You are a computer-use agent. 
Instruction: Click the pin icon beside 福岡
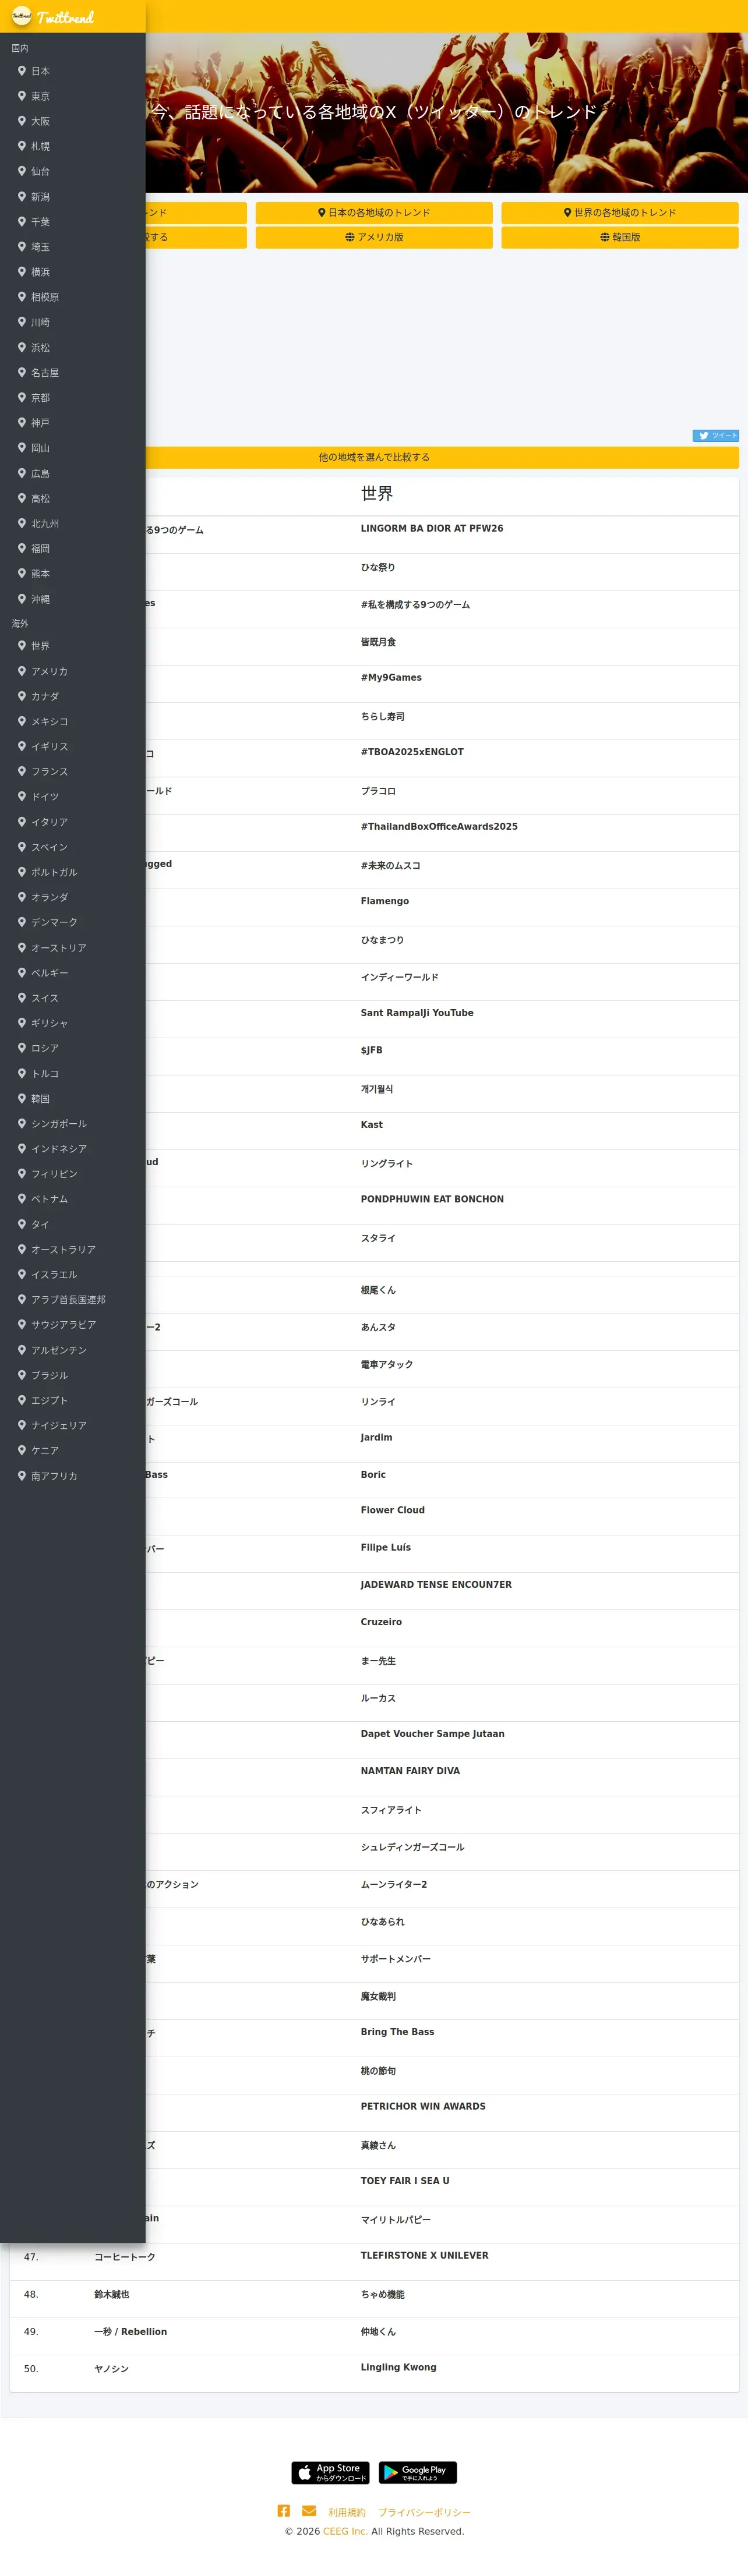(22, 548)
